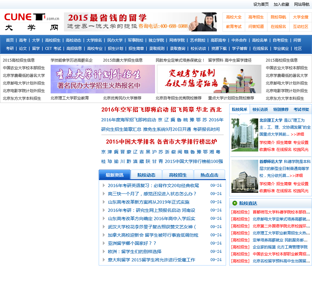
Task: Open 北京邮电大学定单式培养高薪就 link
Action: pos(281,219)
